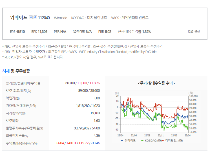Click the 종가(원)/전일대비/수익률 row label
This screenshot has height=153, width=210.
click(x=23, y=83)
